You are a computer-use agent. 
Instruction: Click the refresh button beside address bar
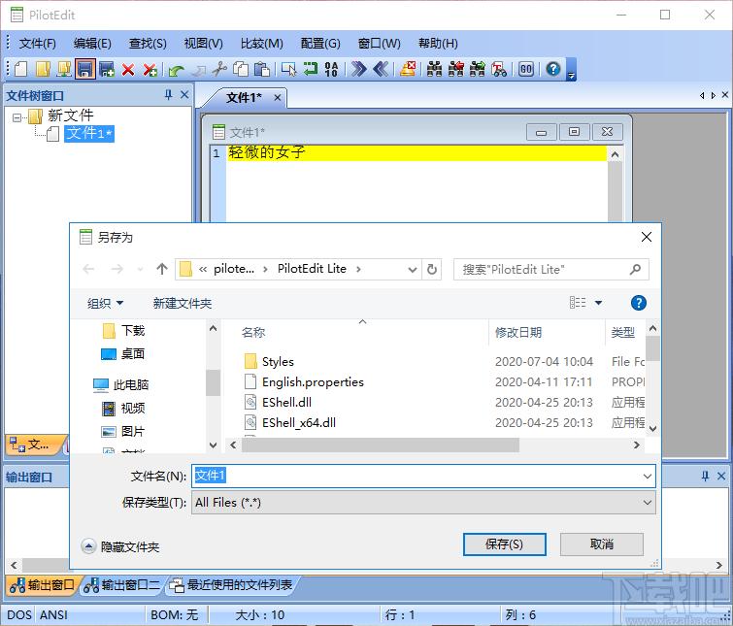pyautogui.click(x=432, y=270)
